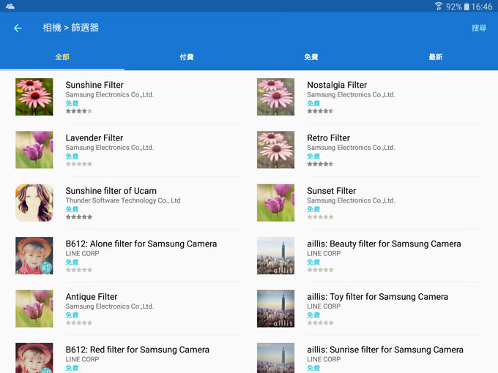Tap the Antique Filter tulip thumbnail

pyautogui.click(x=34, y=309)
